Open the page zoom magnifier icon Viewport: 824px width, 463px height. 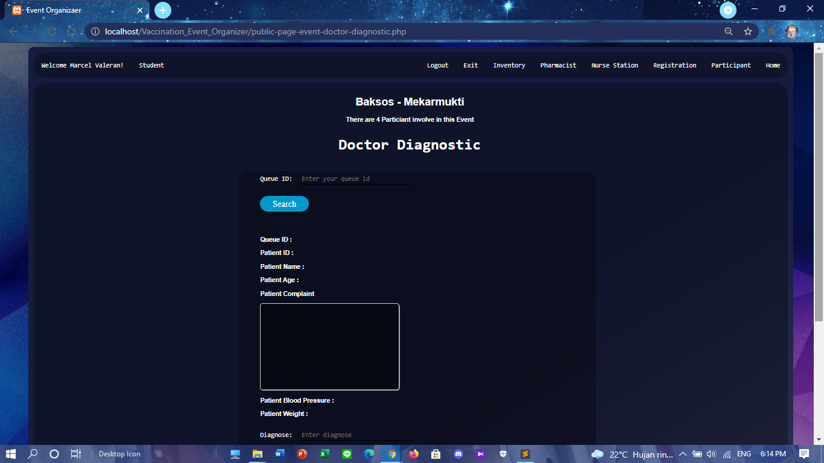[728, 31]
